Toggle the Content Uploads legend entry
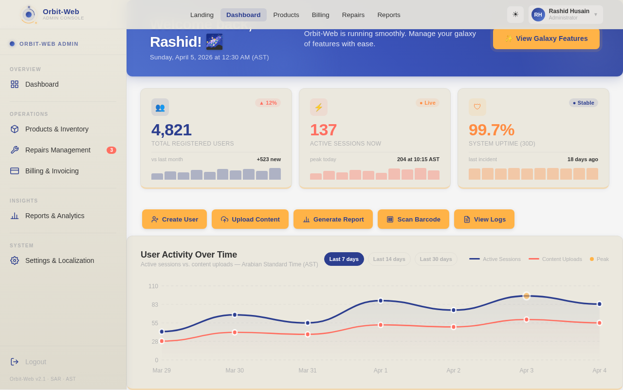The height and width of the screenshot is (390, 623). click(x=555, y=259)
